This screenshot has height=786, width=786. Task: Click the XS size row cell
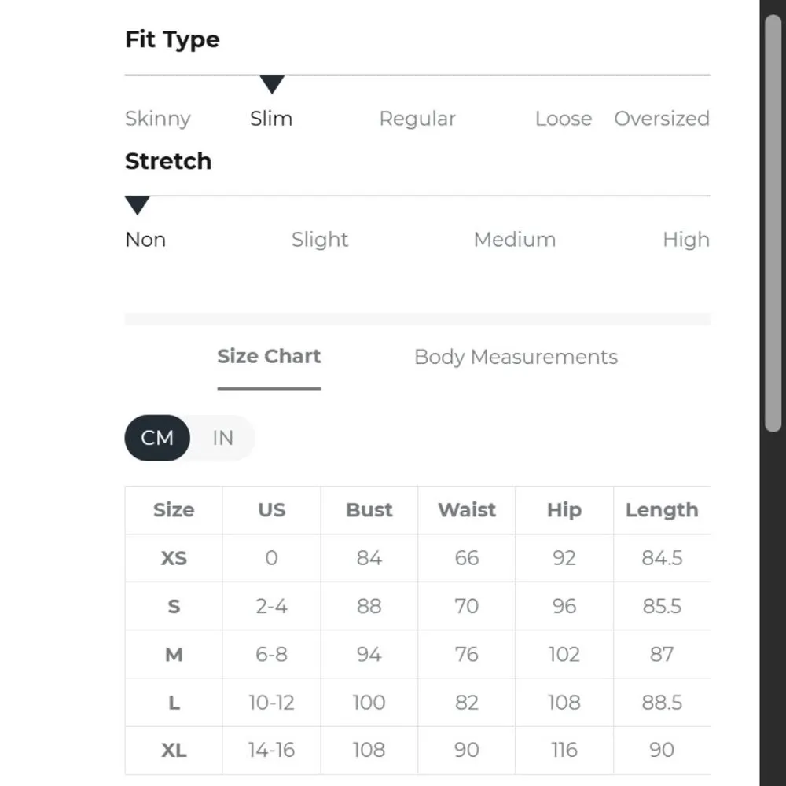click(174, 558)
